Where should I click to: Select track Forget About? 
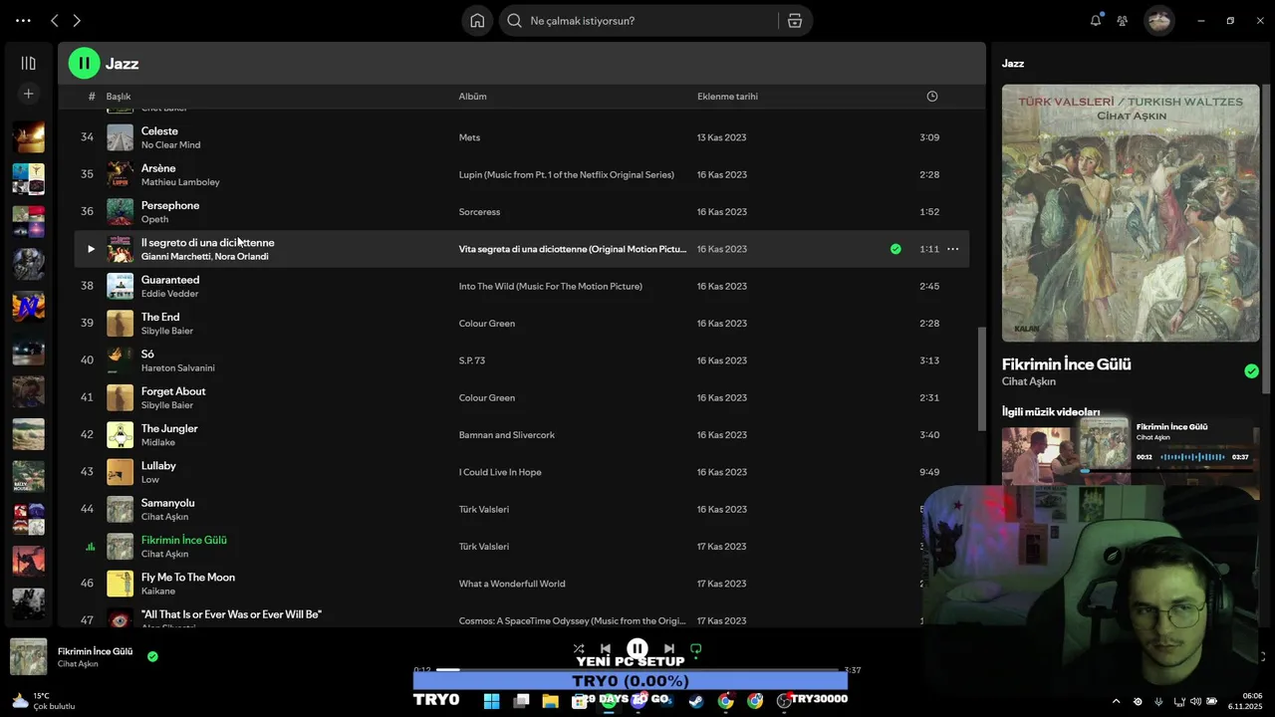tap(521, 397)
